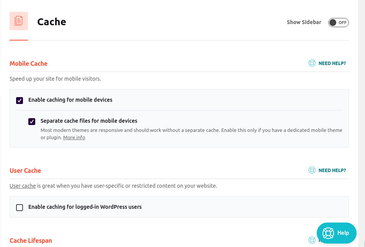The image size is (365, 247).
Task: Open NEED HELP? text for Mobile Cache
Action: 332,63
